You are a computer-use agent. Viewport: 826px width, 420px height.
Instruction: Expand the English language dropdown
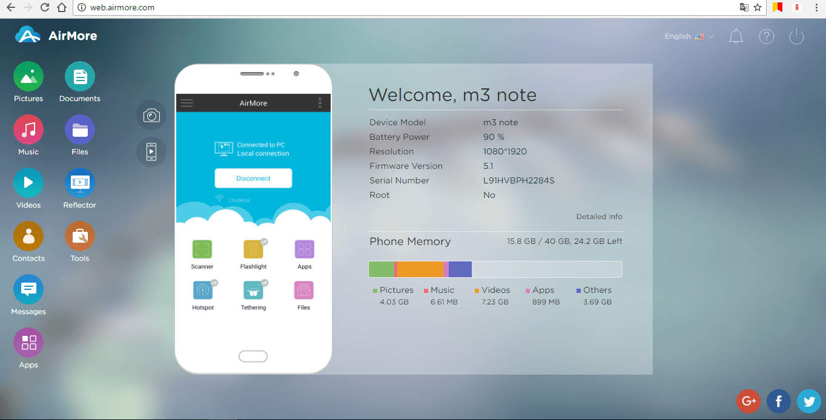689,36
